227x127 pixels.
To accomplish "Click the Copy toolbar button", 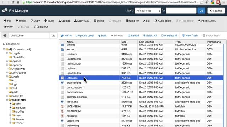I will (35, 21).
